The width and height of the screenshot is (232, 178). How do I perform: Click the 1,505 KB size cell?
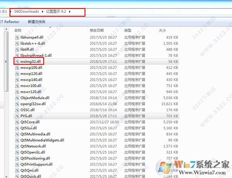click(171, 43)
